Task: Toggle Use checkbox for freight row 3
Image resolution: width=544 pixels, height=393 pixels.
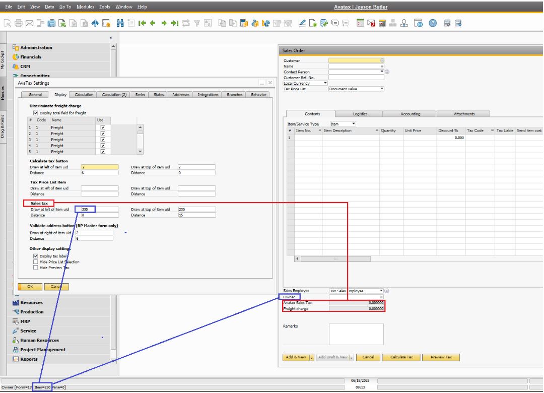Action: pos(103,139)
